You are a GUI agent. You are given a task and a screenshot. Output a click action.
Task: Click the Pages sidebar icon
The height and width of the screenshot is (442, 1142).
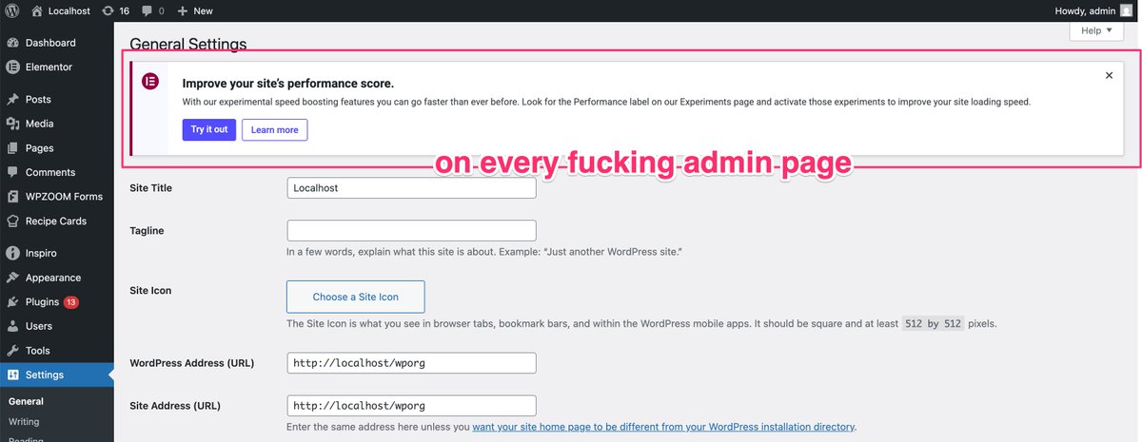[12, 148]
